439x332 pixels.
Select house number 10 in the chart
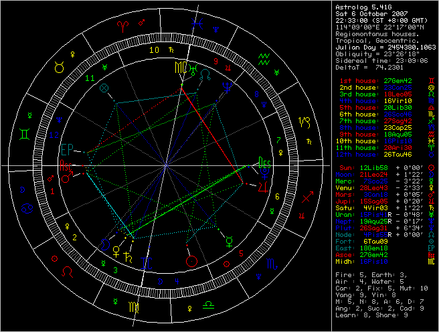[x=155, y=50]
